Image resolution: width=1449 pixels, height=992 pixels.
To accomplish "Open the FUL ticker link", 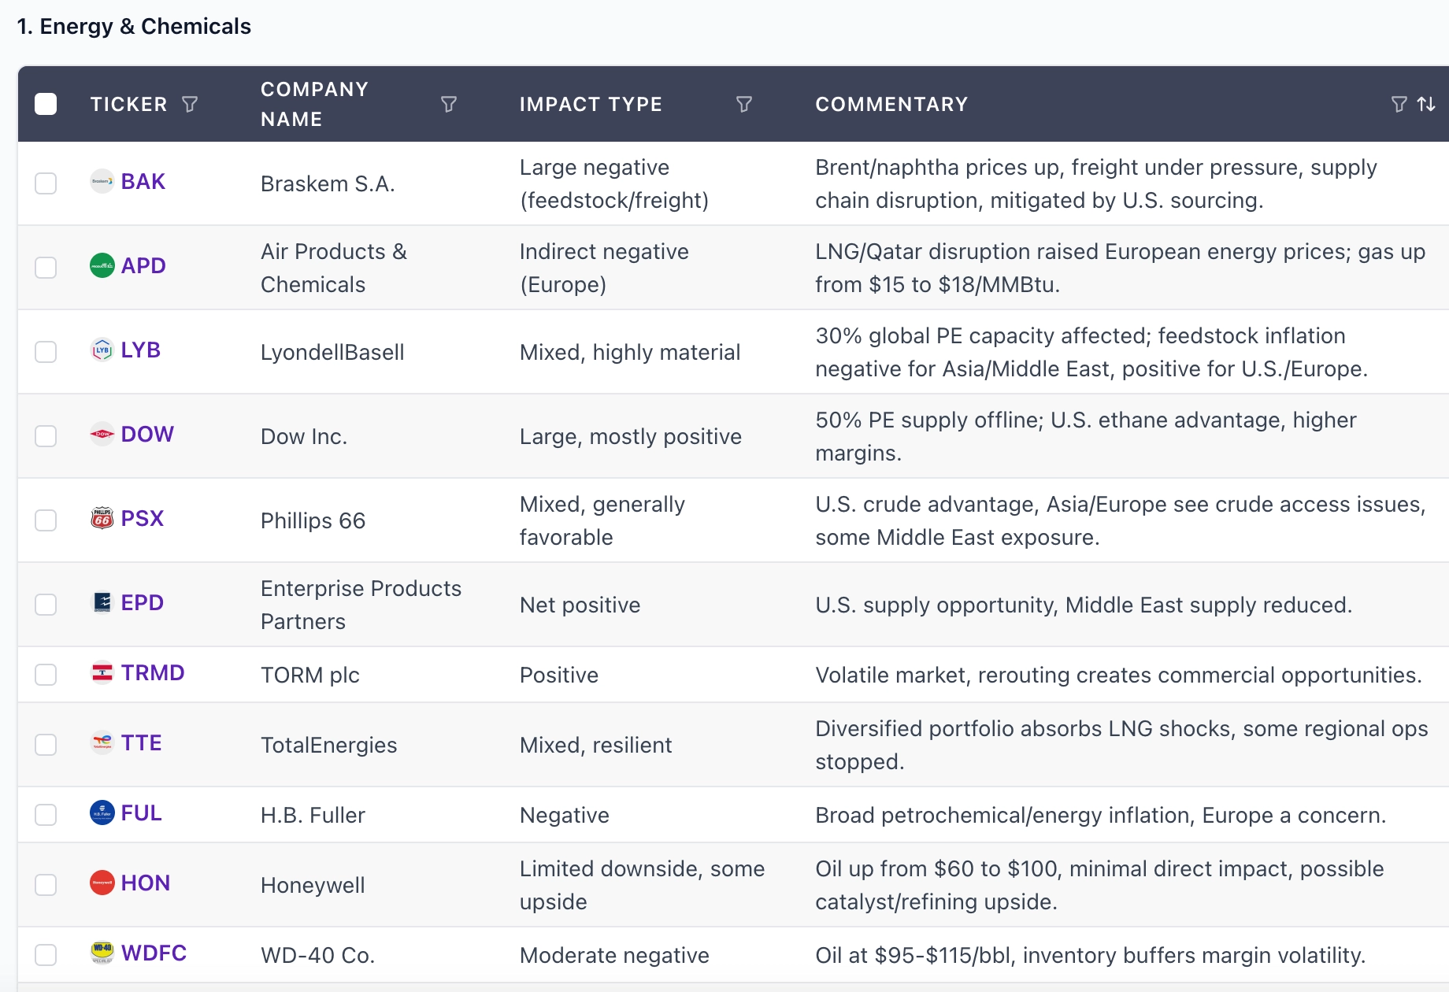I will point(141,812).
